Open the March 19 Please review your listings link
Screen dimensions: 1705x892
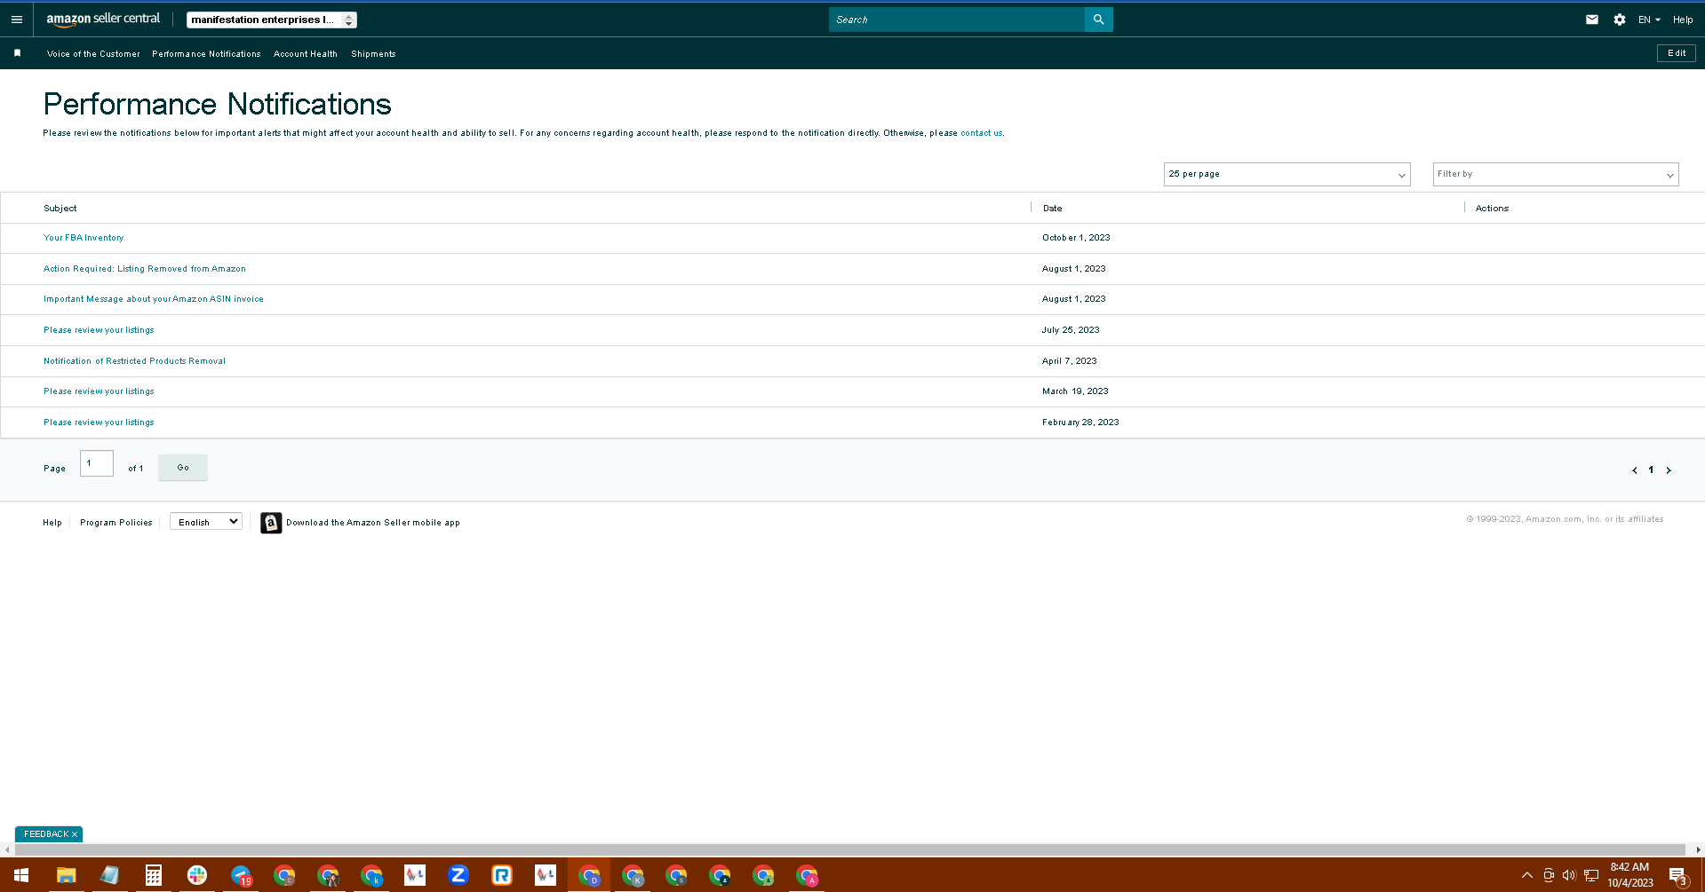pyautogui.click(x=99, y=391)
